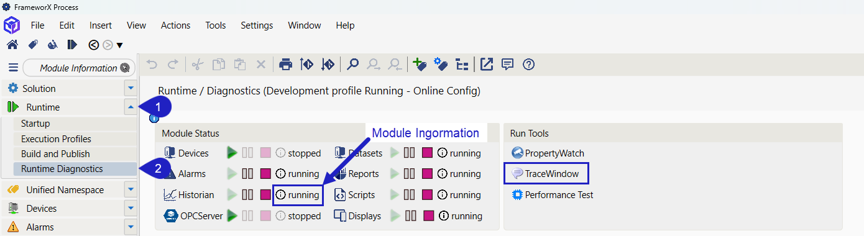
Task: Open in external window icon
Action: pos(487,64)
